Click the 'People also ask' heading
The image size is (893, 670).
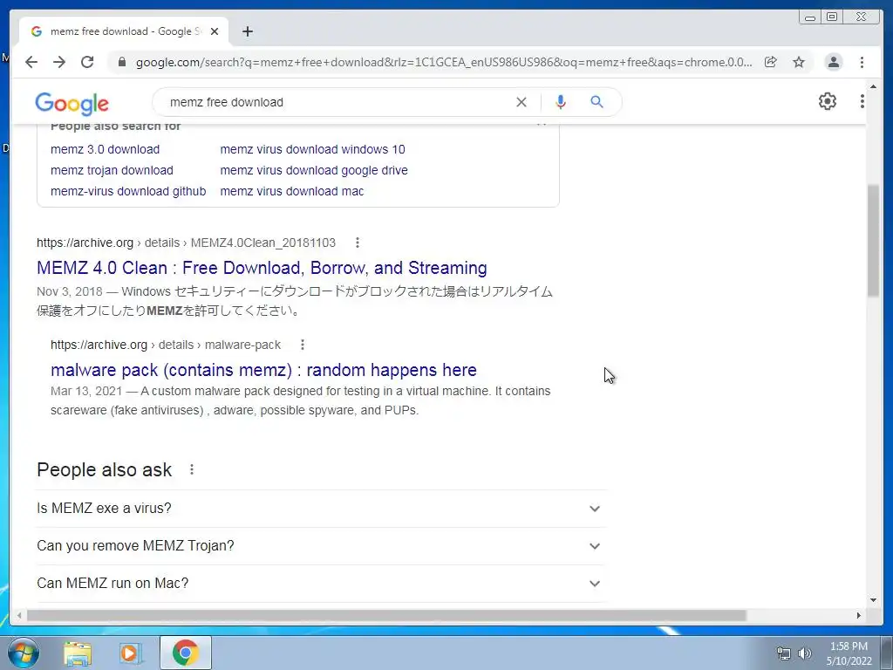tap(105, 469)
